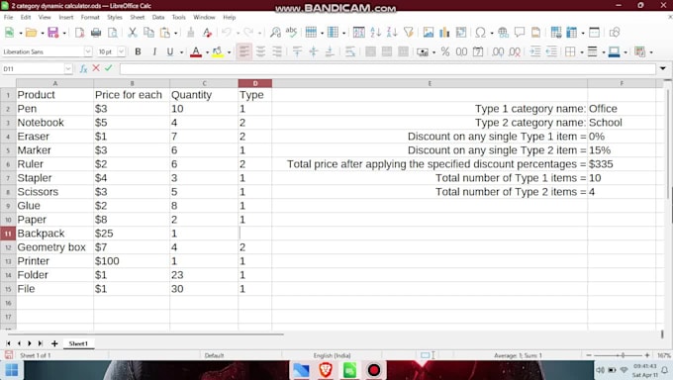The height and width of the screenshot is (380, 673).
Task: Open the Tools menu
Action: click(x=178, y=17)
